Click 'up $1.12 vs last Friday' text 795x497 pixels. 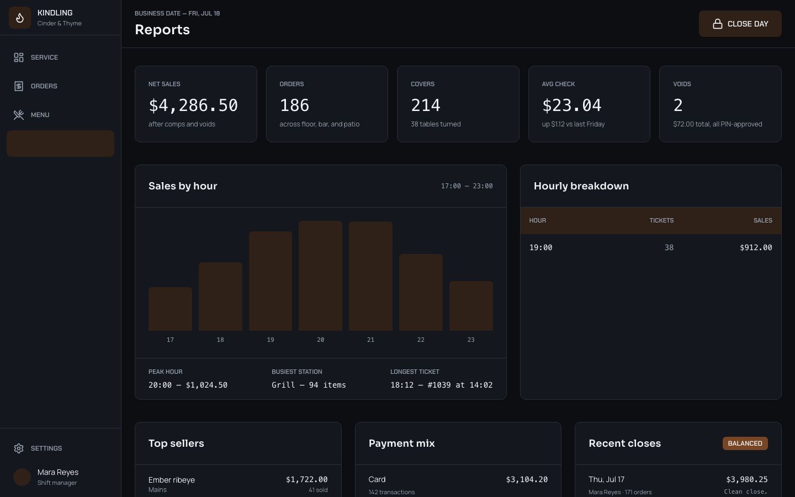coord(573,124)
